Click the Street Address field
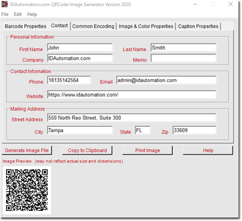 click(132, 118)
